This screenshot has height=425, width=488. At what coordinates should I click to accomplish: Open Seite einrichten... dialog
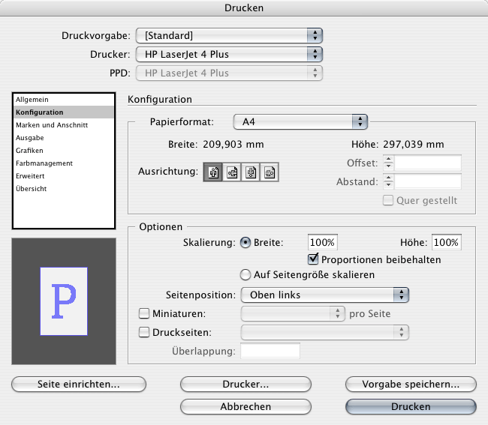(x=78, y=384)
